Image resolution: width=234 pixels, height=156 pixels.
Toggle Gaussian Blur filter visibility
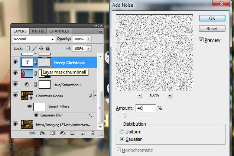click(x=36, y=115)
